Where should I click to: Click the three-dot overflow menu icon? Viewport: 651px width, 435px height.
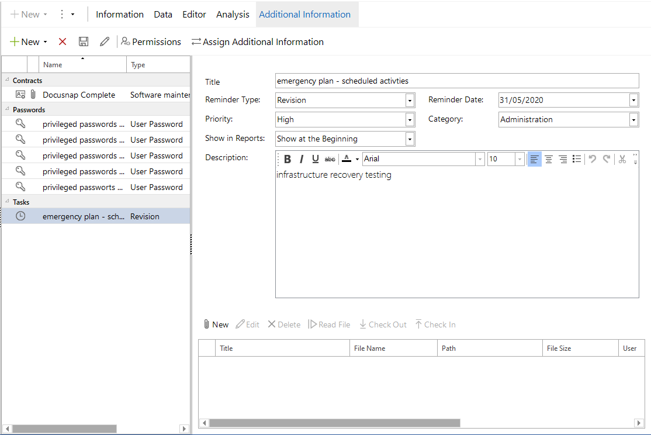[62, 14]
